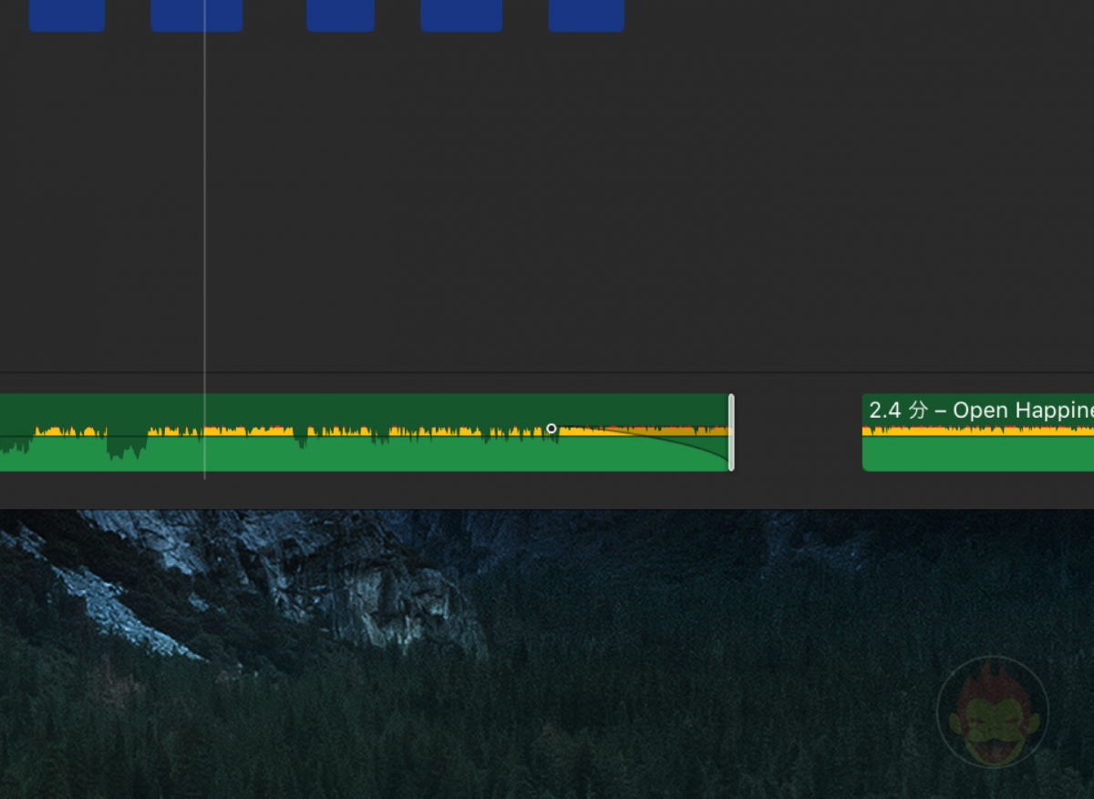Click the white trim handle at the clip edge
The width and height of the screenshot is (1094, 799).
(729, 431)
